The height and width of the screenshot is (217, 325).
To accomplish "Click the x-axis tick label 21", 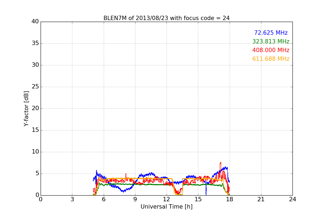I will pos(261,199).
